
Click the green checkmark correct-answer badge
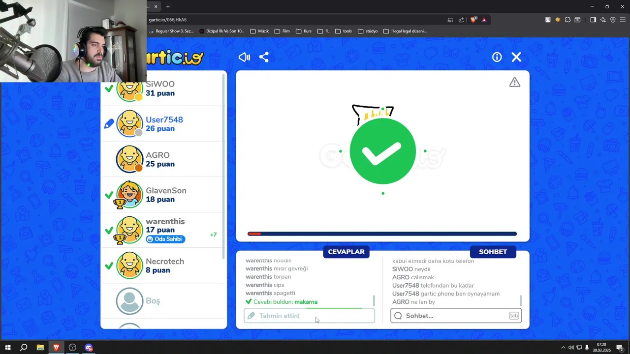pos(382,151)
